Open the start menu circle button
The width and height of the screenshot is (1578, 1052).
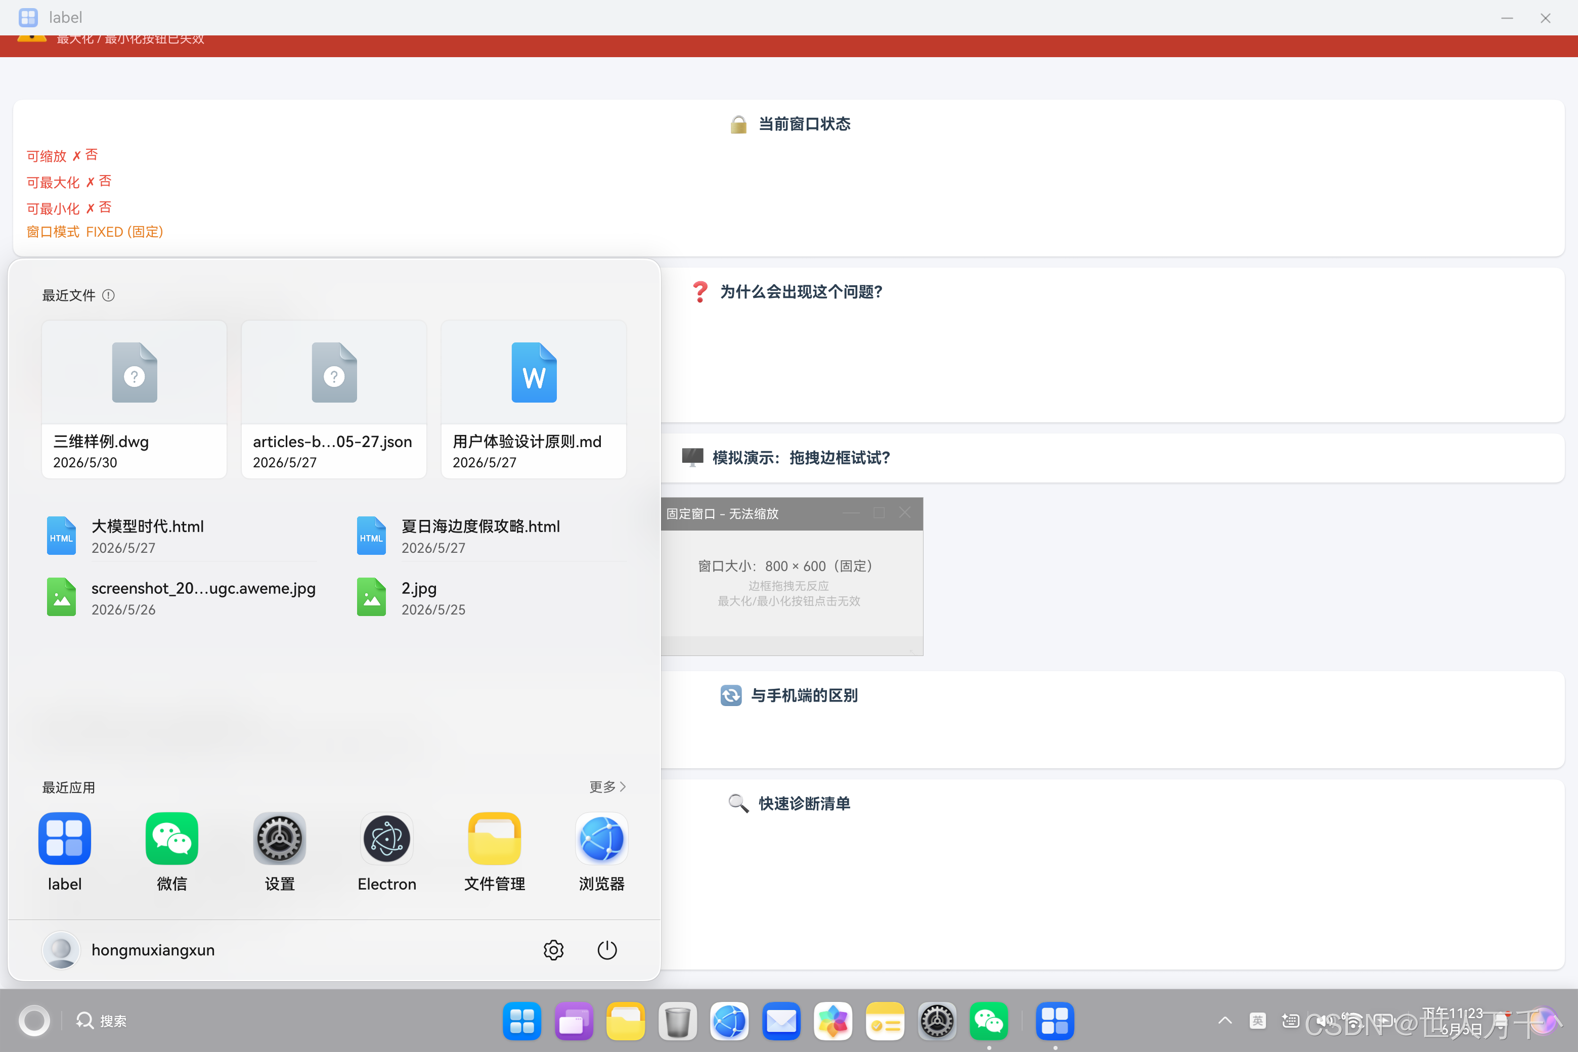tap(34, 1021)
